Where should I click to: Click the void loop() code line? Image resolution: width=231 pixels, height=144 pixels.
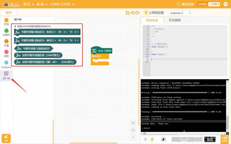[x=159, y=54]
